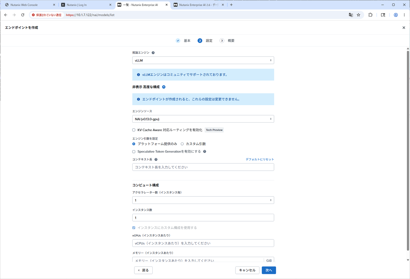This screenshot has width=410, height=279.
Task: Click the browser back arrow
Action: tap(5, 15)
